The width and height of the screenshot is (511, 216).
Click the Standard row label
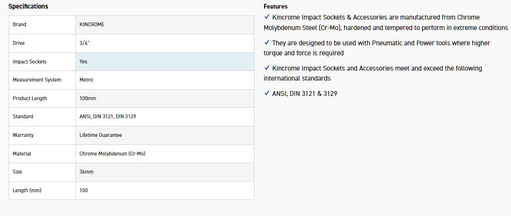23,116
